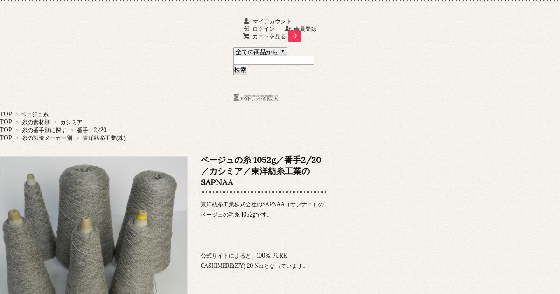Click the red cart count badge
Screen dimensions: 560x294
pos(294,36)
